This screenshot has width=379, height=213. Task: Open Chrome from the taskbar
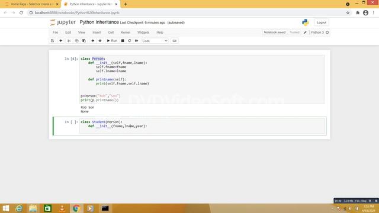(76, 208)
